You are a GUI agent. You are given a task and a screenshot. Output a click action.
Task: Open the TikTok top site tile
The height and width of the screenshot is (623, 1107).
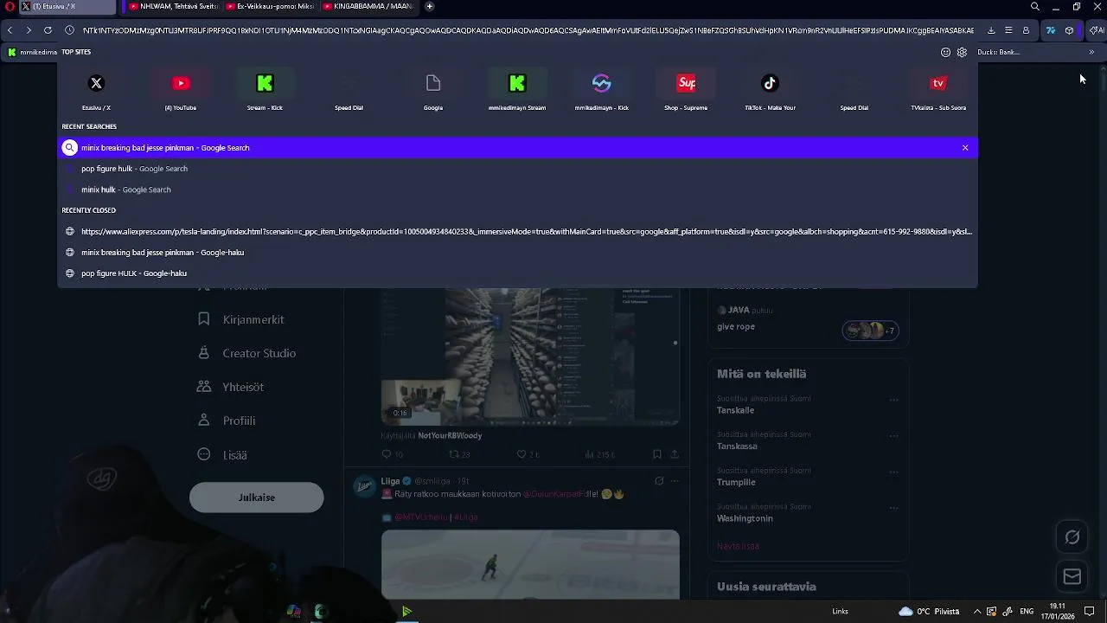coord(770,91)
